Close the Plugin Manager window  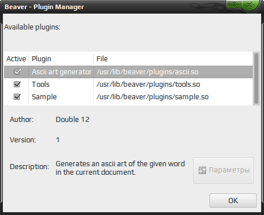point(249,5)
